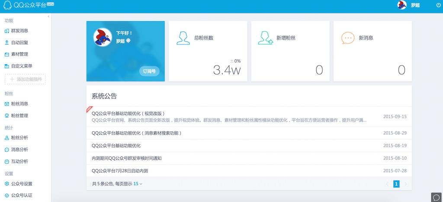Click the 群发消息 sidebar icon
This screenshot has width=443, height=202.
pos(7,31)
